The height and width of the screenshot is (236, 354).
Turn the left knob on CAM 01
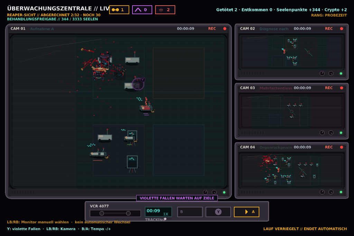[205, 192]
